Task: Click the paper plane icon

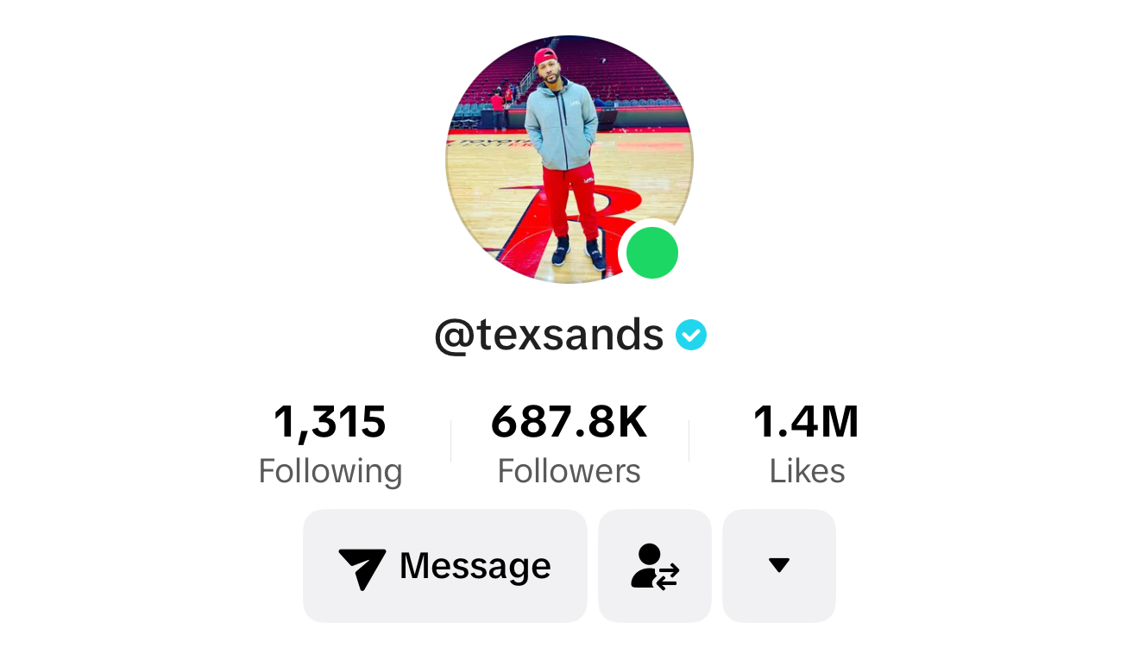Action: click(362, 568)
